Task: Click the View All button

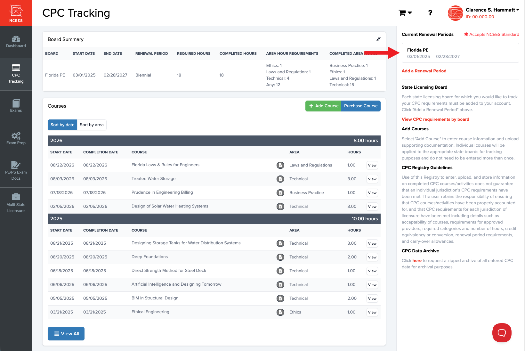Action: pyautogui.click(x=66, y=334)
